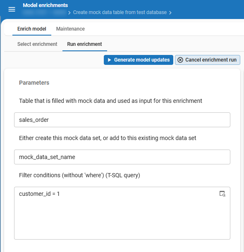244x252 pixels.
Task: Click inside the customer_id = 1 filter textarea
Action: 122,213
